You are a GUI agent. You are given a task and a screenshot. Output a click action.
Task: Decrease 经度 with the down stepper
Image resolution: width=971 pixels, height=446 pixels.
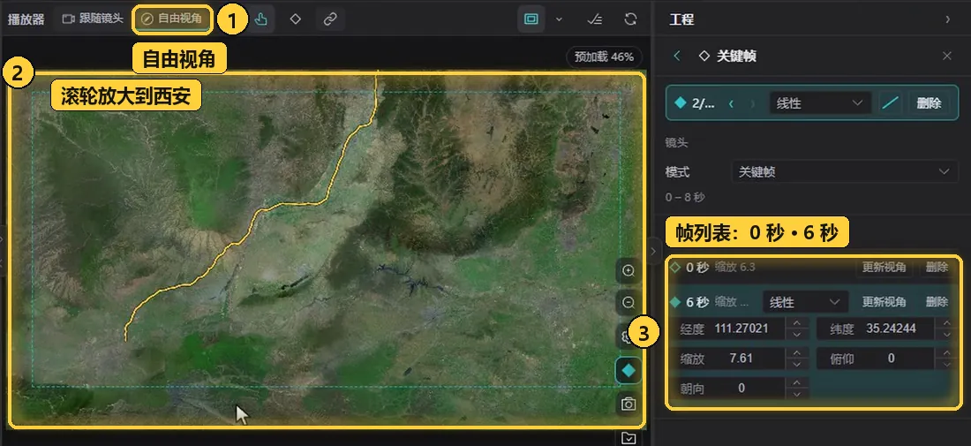pyautogui.click(x=796, y=335)
